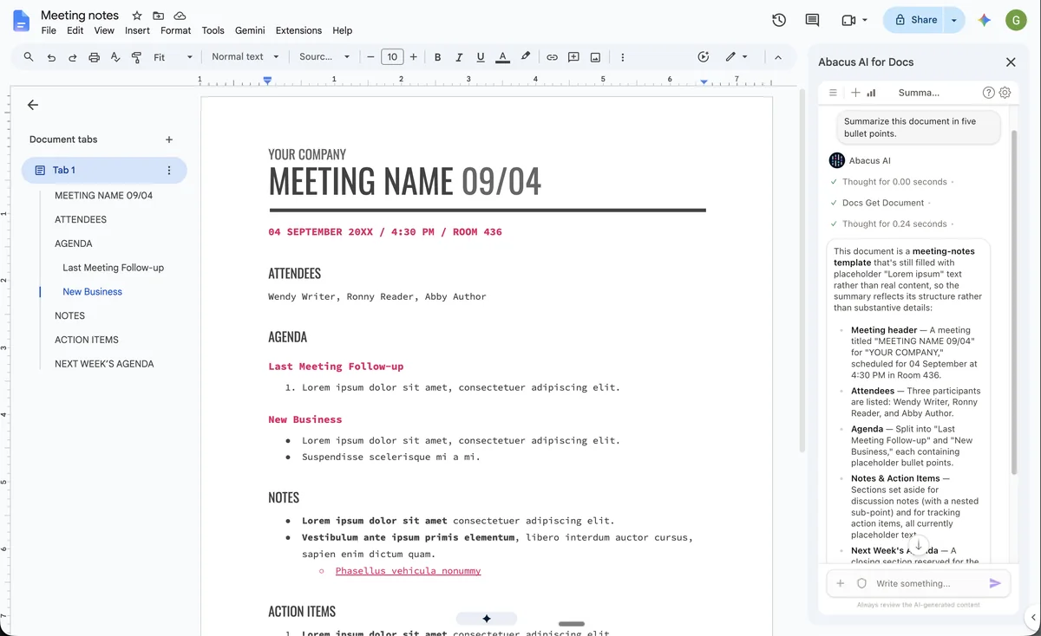Click the Google Docs home logo

point(21,21)
